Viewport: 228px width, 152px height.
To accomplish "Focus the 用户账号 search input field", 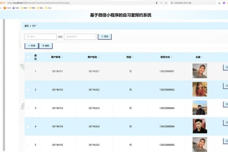I will coord(41,37).
